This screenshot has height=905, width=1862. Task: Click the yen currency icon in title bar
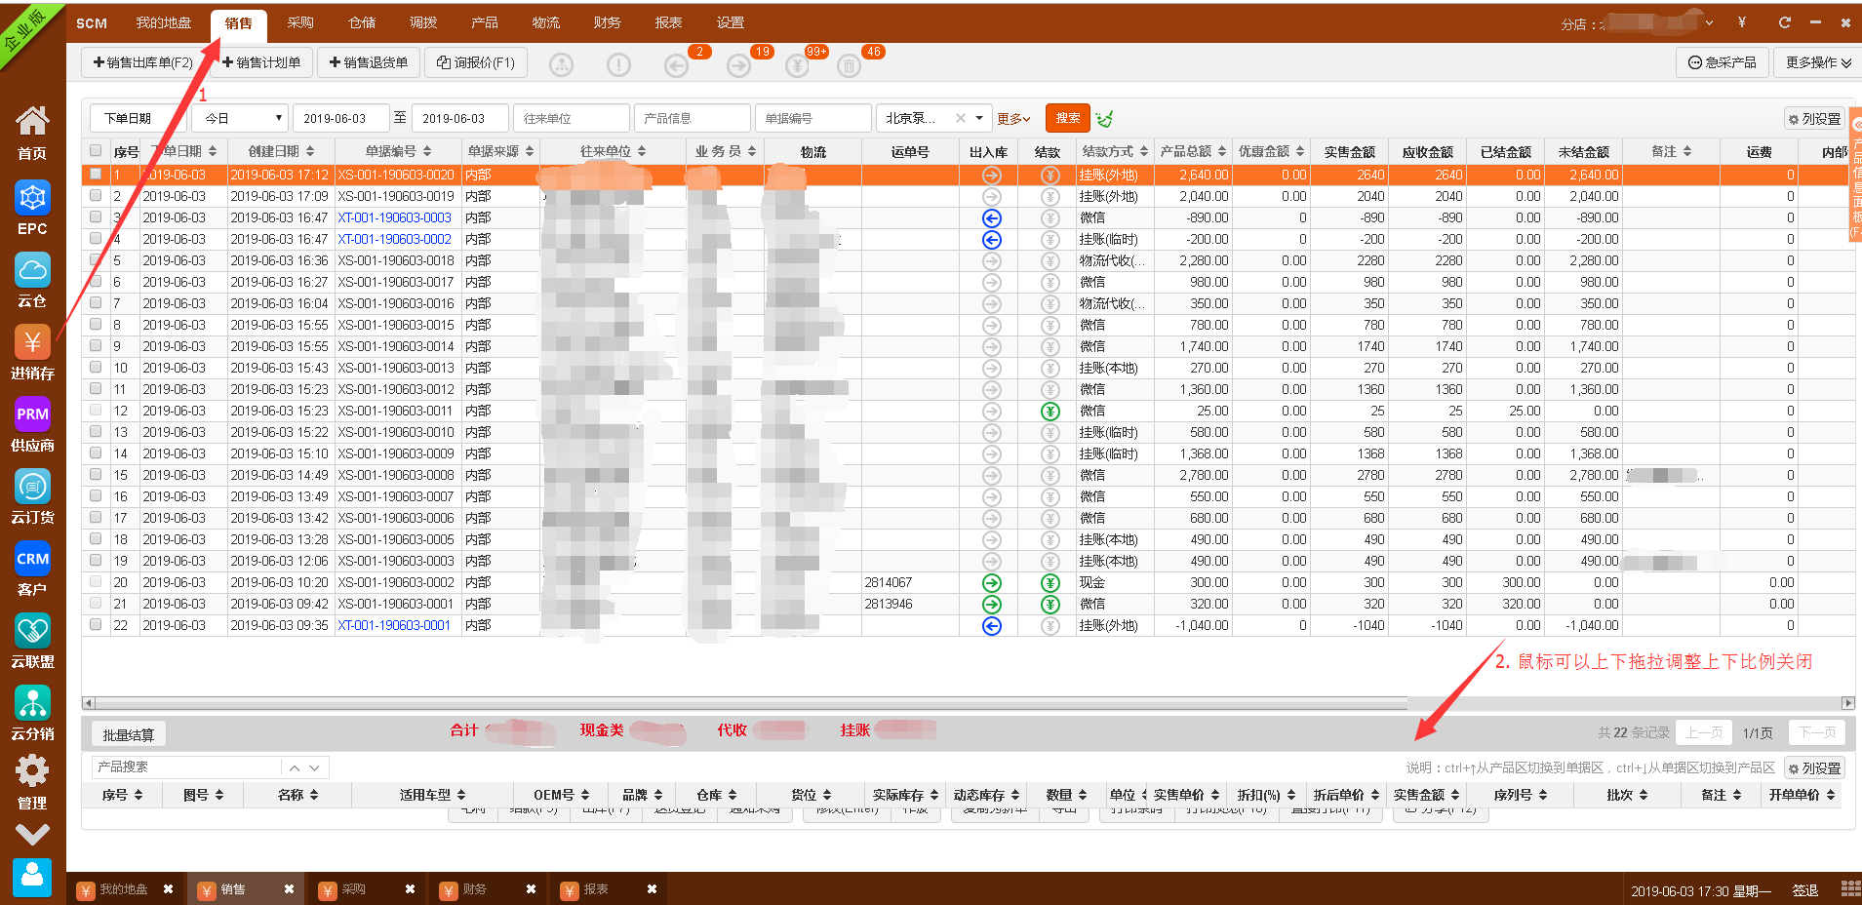point(1741,22)
